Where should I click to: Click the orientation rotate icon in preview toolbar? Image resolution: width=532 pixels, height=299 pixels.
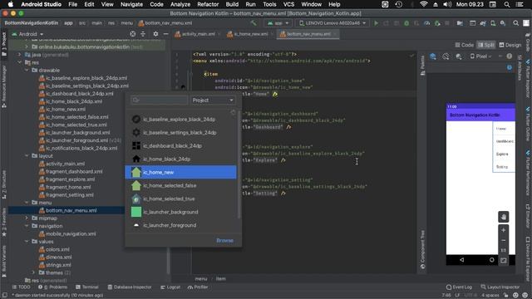coord(446,56)
